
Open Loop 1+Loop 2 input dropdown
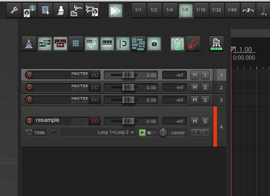[98, 133]
